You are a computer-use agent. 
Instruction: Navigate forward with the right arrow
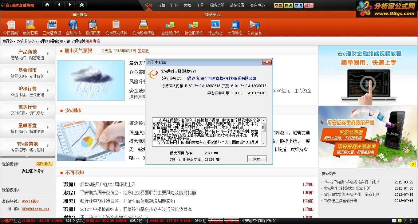click(70, 5)
